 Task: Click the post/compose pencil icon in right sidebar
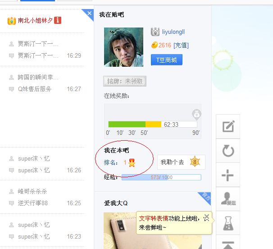click(228, 126)
